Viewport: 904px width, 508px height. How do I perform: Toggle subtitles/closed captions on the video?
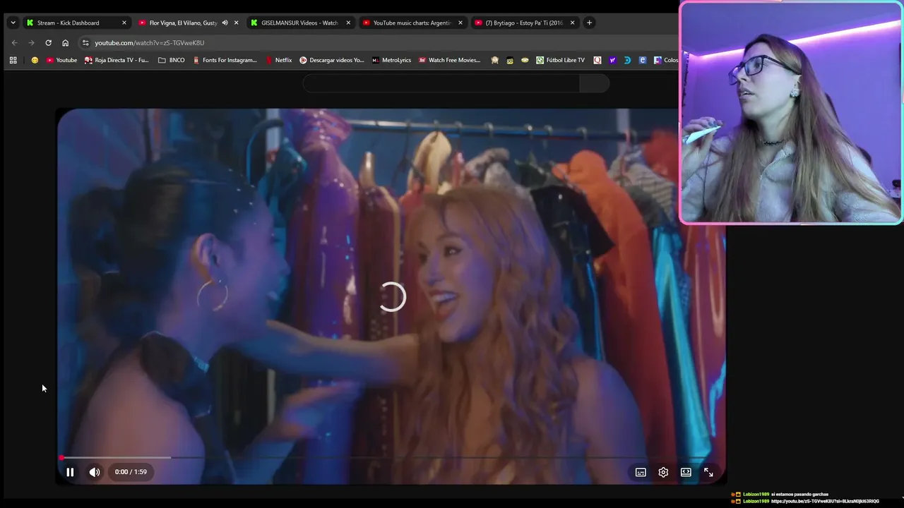coord(641,472)
